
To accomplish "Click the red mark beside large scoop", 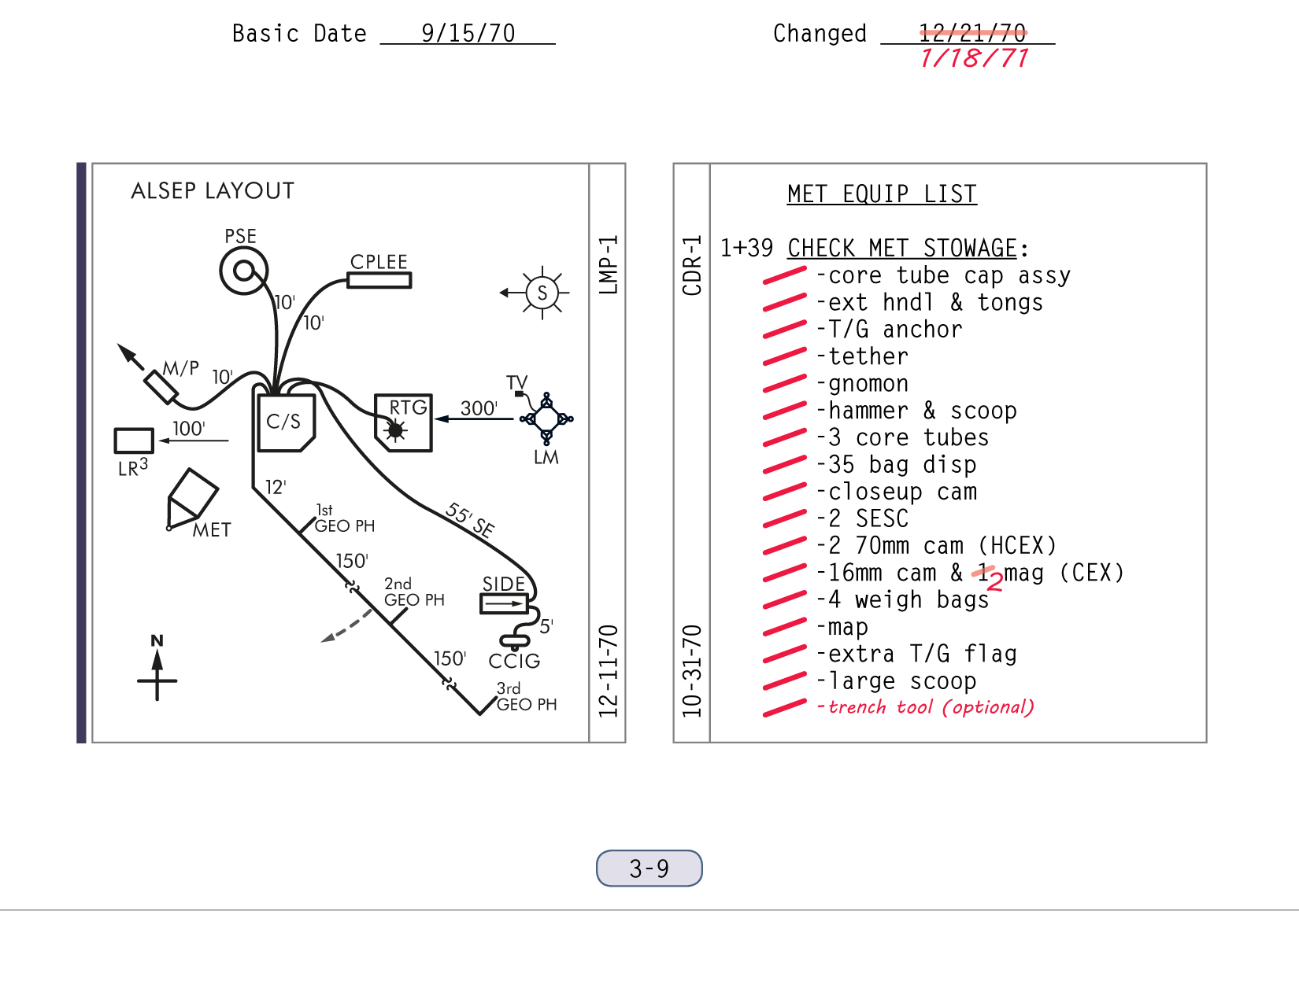I will (784, 681).
